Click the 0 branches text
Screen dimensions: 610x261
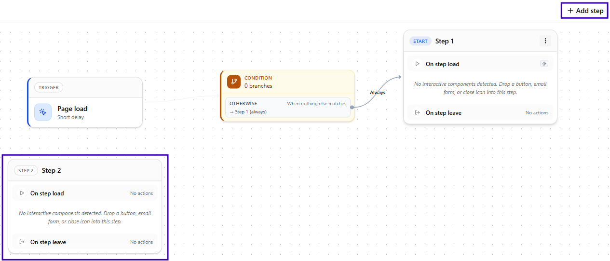258,86
